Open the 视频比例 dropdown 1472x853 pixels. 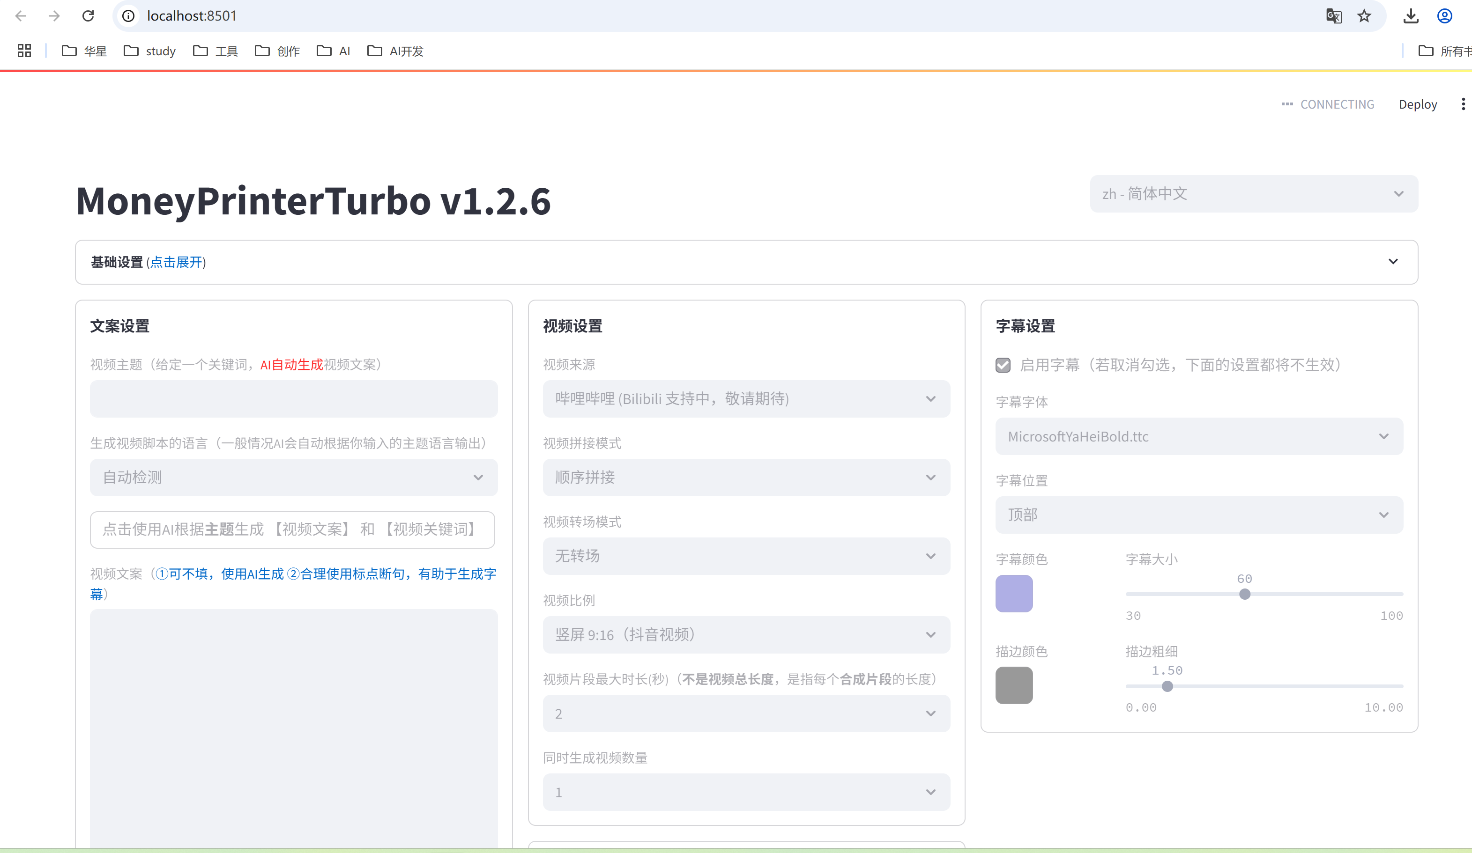click(746, 635)
